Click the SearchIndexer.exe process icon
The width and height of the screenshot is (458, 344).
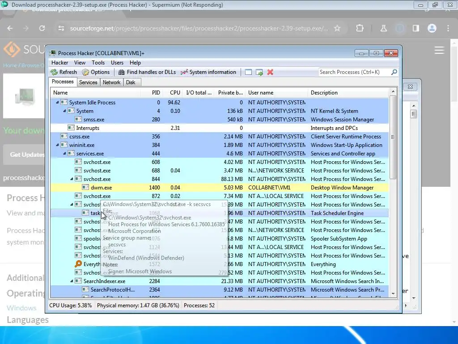tap(78, 281)
